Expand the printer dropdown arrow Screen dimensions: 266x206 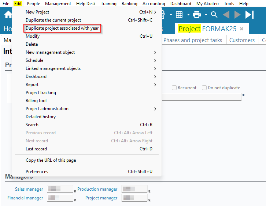(206, 15)
